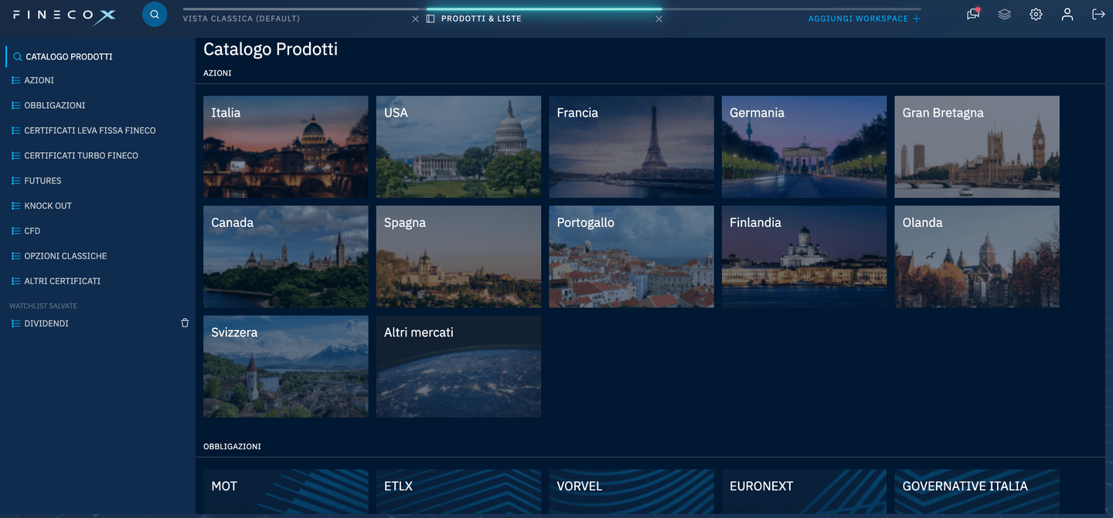Open the notifications chat icon

(x=973, y=15)
